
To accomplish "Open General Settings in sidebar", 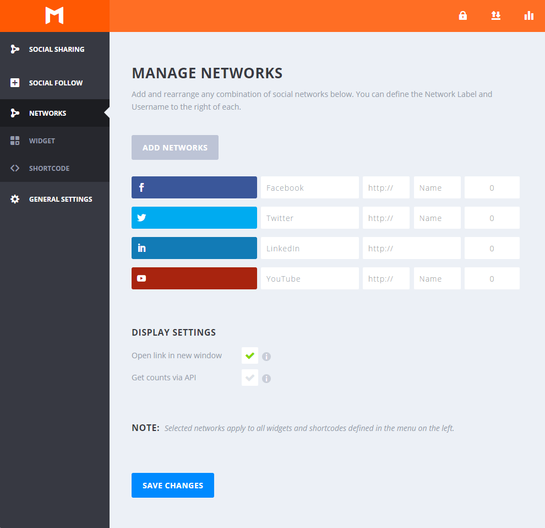I will 60,199.
